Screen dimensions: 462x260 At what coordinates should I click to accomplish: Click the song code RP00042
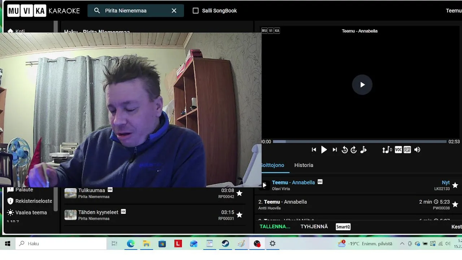click(226, 197)
